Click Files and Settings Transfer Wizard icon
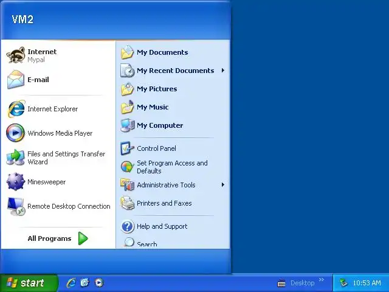389x292 pixels. [x=15, y=158]
